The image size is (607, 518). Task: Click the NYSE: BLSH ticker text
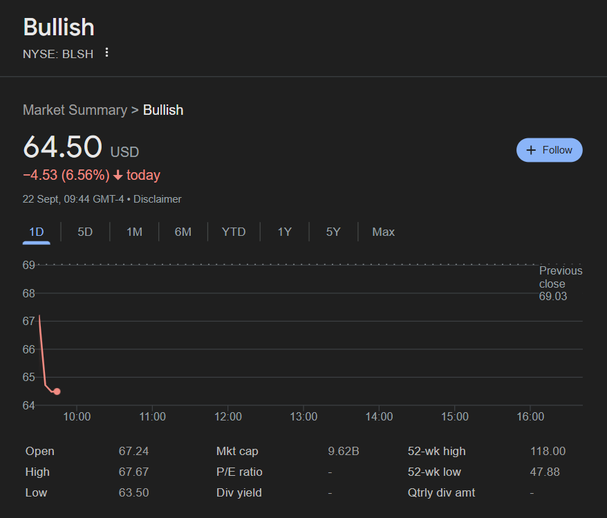(58, 54)
